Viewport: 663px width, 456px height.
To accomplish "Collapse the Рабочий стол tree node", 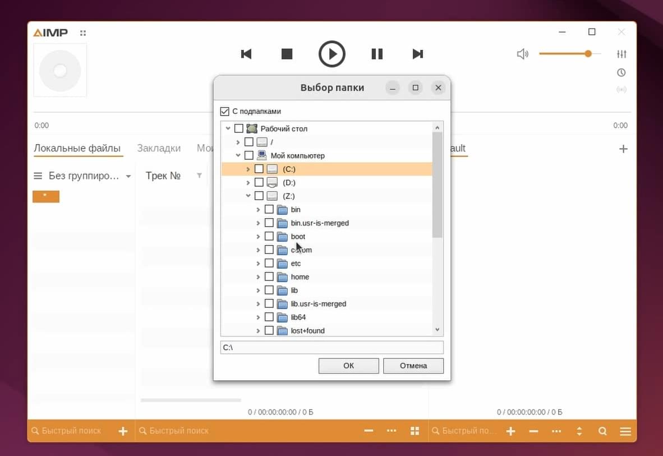I will tap(228, 128).
